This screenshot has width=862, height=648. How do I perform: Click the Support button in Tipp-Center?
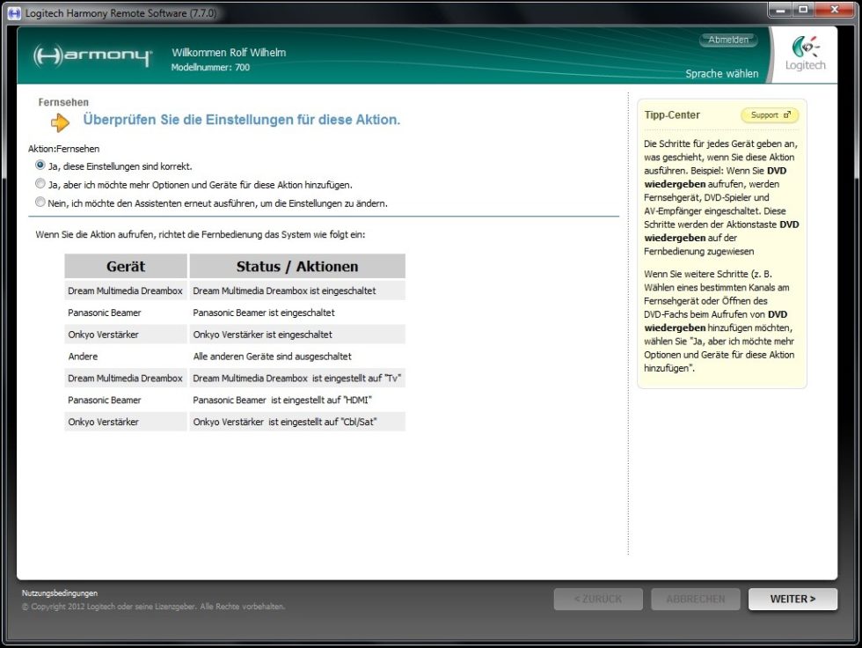770,115
